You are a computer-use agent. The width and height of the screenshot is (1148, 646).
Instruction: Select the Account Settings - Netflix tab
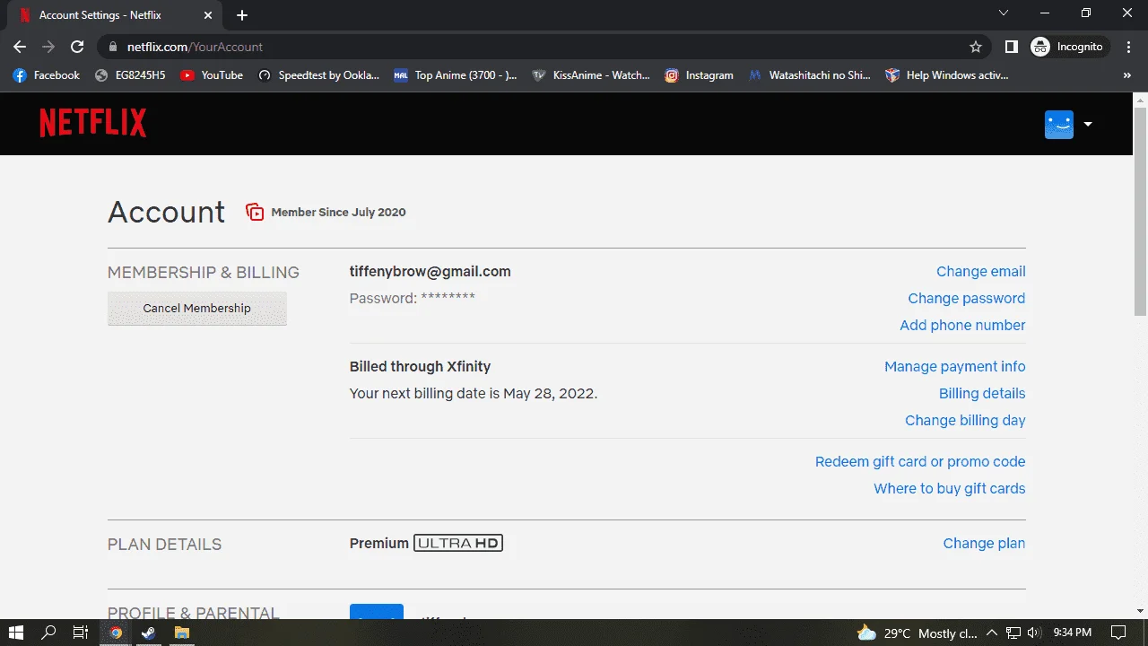click(115, 15)
